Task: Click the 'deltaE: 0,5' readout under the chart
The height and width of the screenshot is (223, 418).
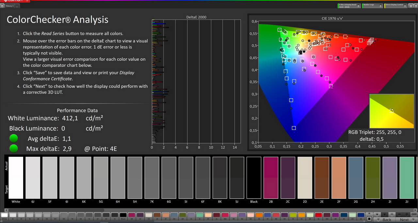Action: pos(371,139)
